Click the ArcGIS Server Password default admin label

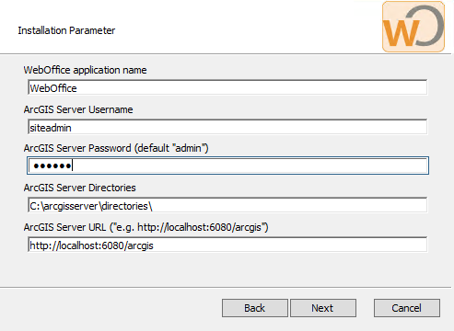pyautogui.click(x=116, y=148)
